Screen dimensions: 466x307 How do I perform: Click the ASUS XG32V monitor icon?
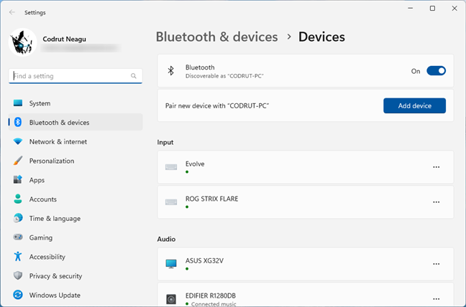point(171,264)
